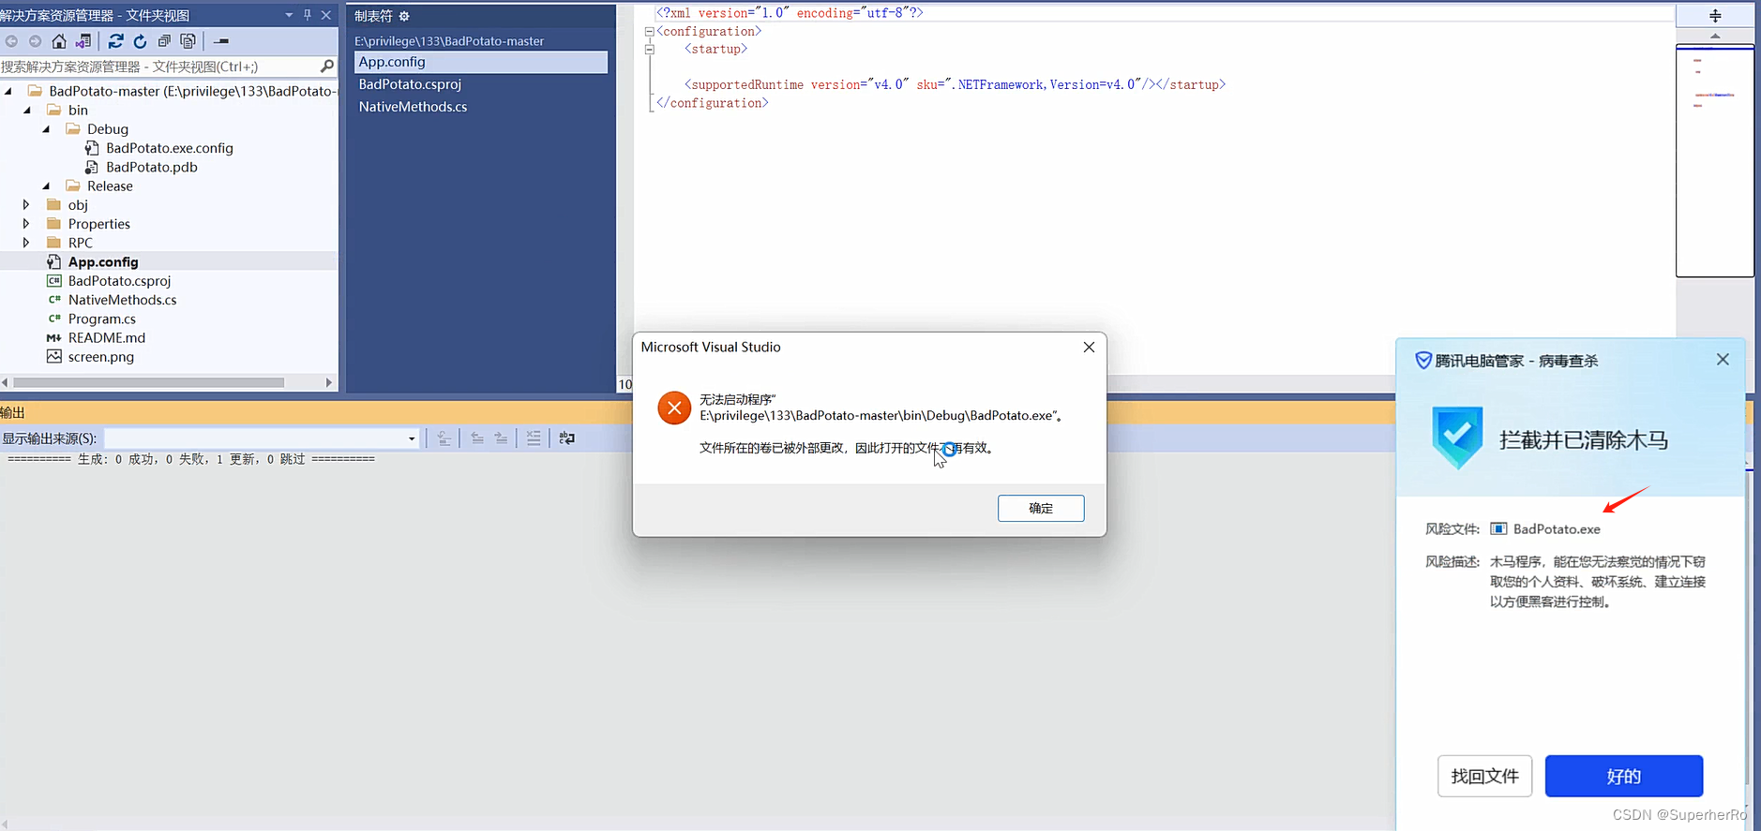Image resolution: width=1761 pixels, height=831 pixels.
Task: Click 好的 in Tencent PC Manager popup
Action: pyautogui.click(x=1623, y=776)
